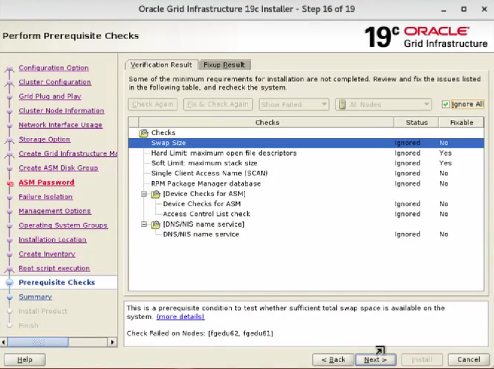The width and height of the screenshot is (494, 369).
Task: Go to the Installation Location step
Action: coord(52,240)
